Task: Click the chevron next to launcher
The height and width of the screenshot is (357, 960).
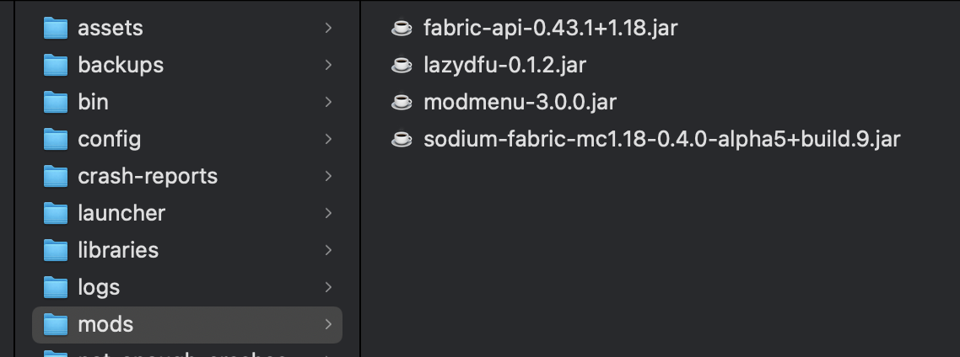Action: (327, 213)
